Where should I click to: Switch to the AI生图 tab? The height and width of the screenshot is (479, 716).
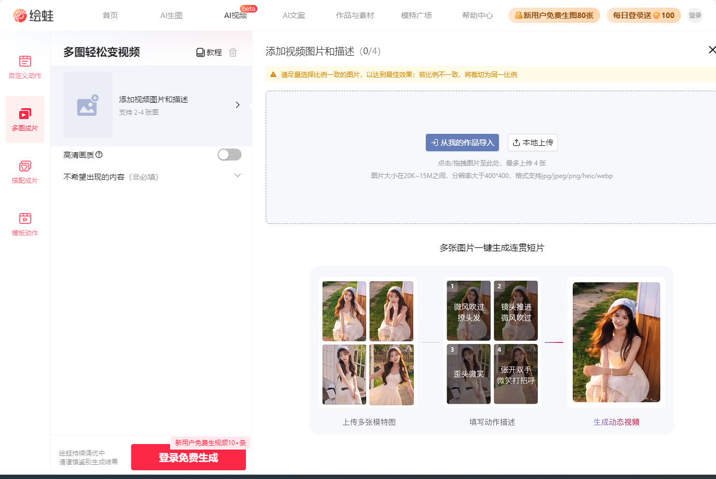coord(171,15)
